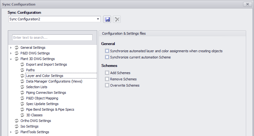Open Data Manager Configurations (Views)
Image resolution: width=254 pixels, height=136 pixels.
click(x=54, y=81)
